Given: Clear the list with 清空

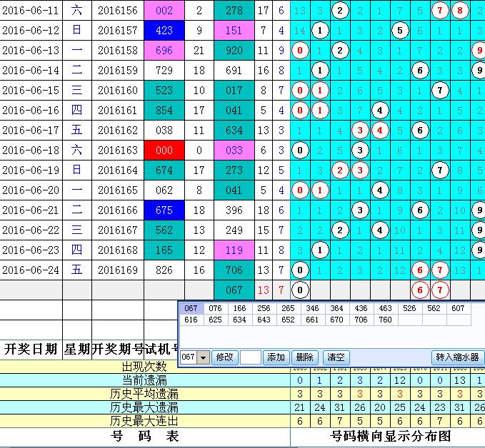Looking at the screenshot, I should [335, 357].
